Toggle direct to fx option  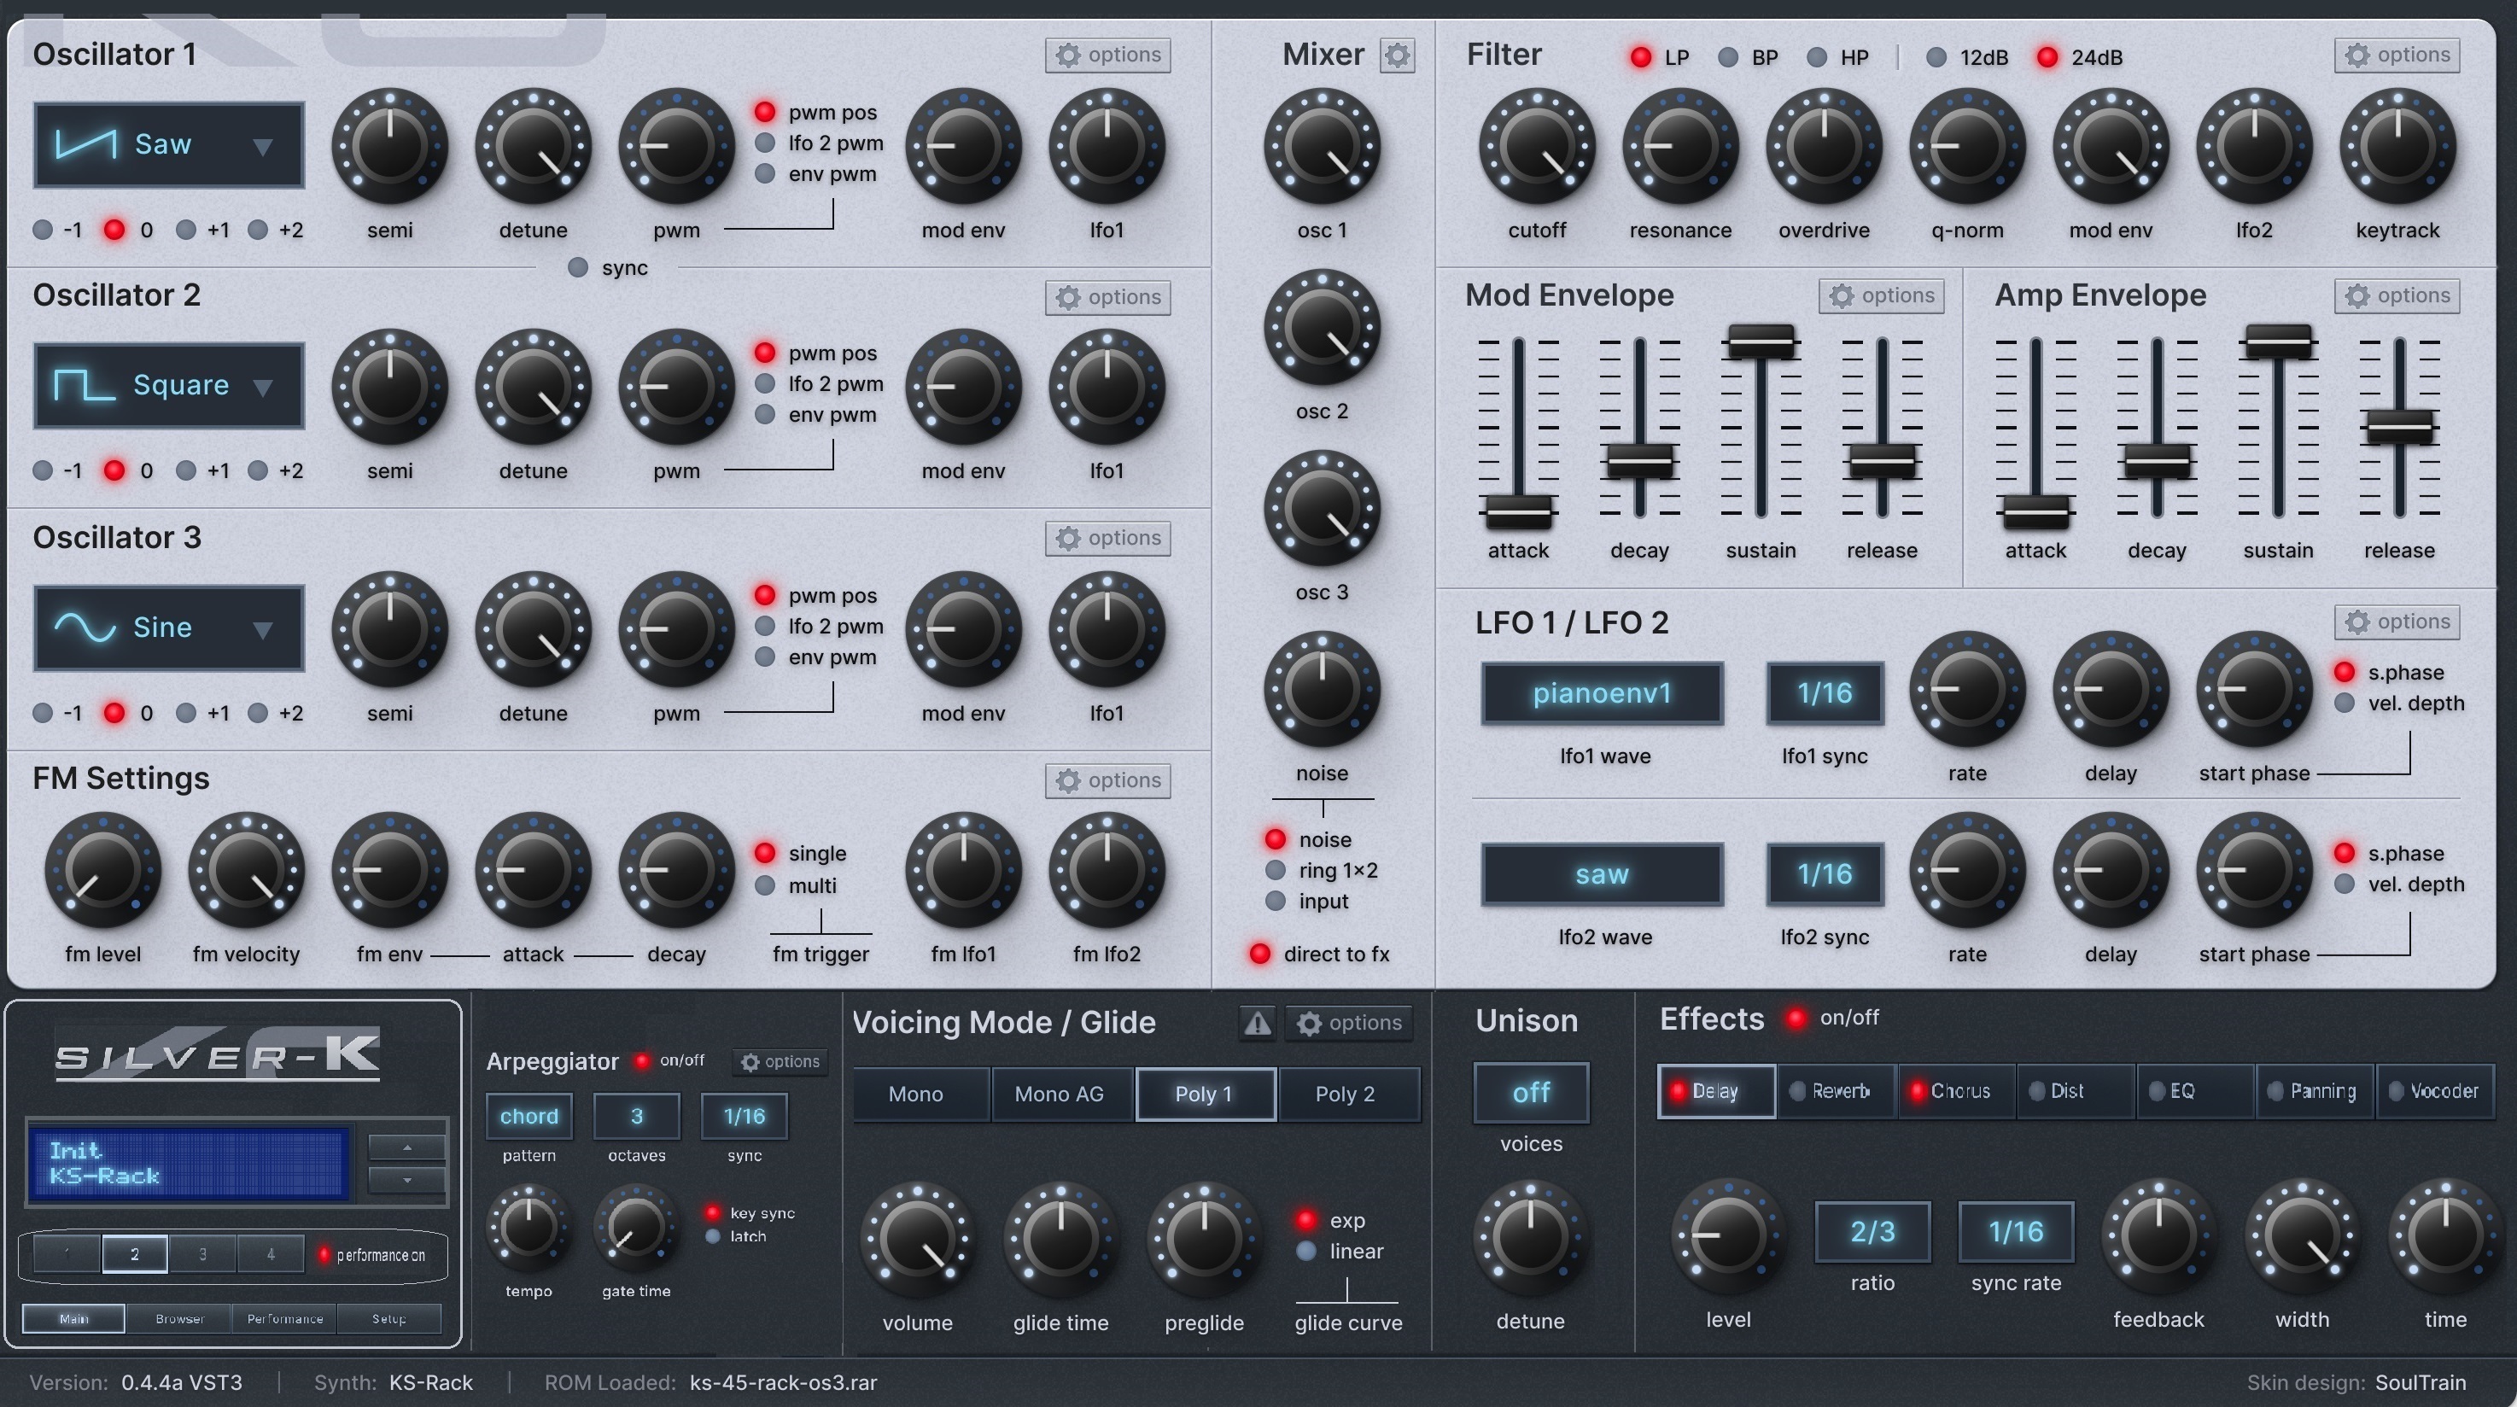click(1260, 954)
